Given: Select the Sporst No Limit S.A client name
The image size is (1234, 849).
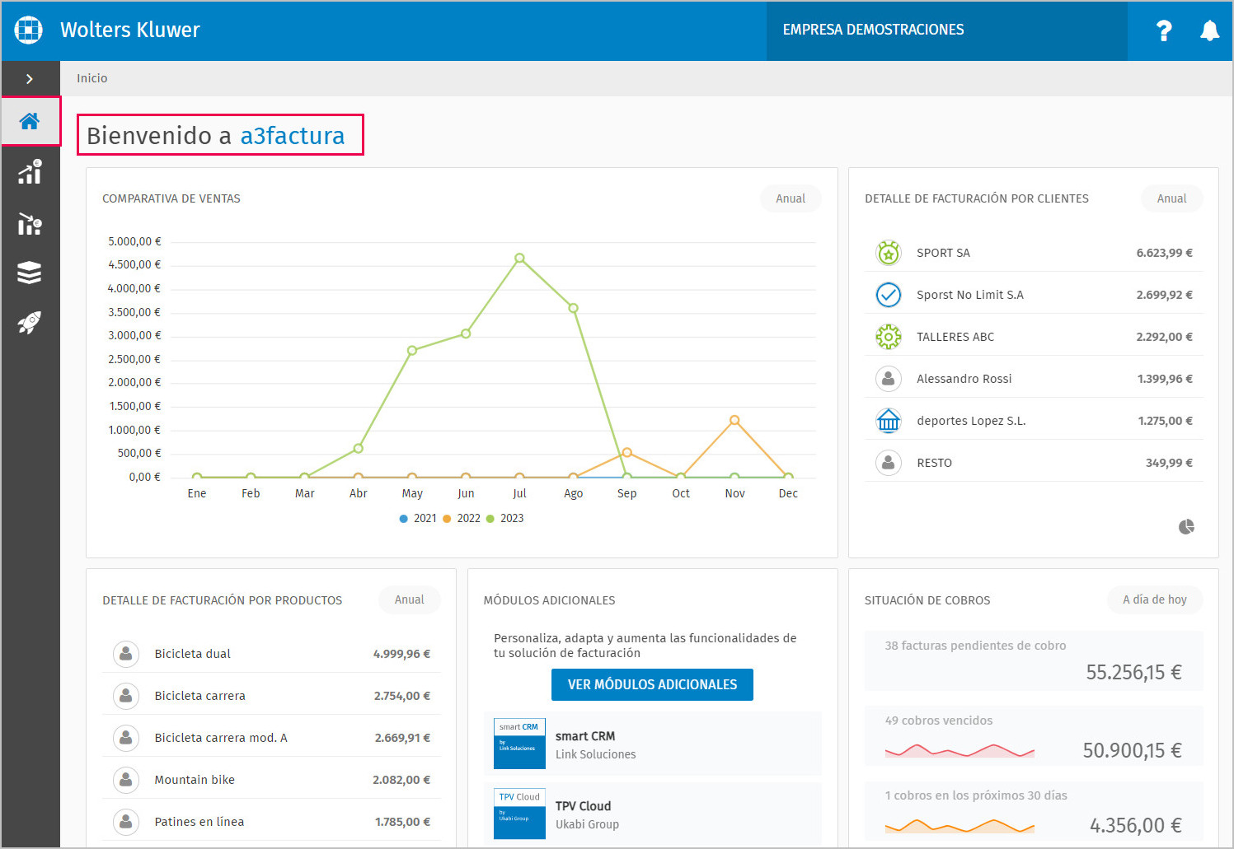Looking at the screenshot, I should pyautogui.click(x=970, y=295).
